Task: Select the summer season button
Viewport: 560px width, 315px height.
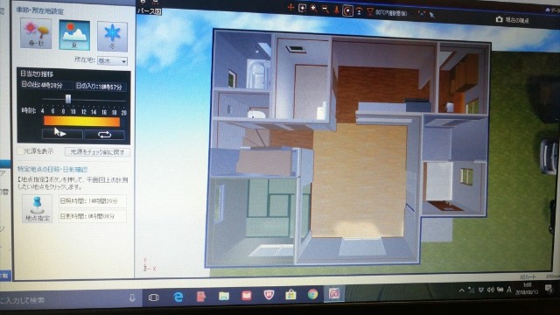Action: (x=74, y=35)
